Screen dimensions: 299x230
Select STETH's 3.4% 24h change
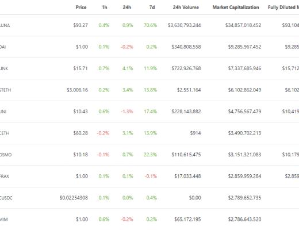coord(128,90)
